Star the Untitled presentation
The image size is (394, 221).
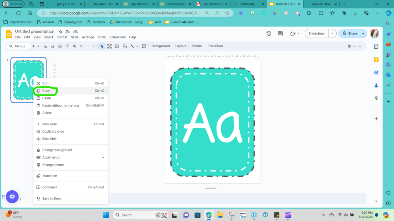tap(60, 31)
